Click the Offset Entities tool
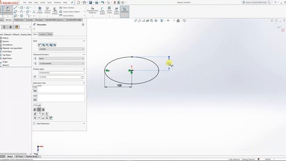Image resolution: width=286 pixels, height=161 pixels. coord(55,11)
